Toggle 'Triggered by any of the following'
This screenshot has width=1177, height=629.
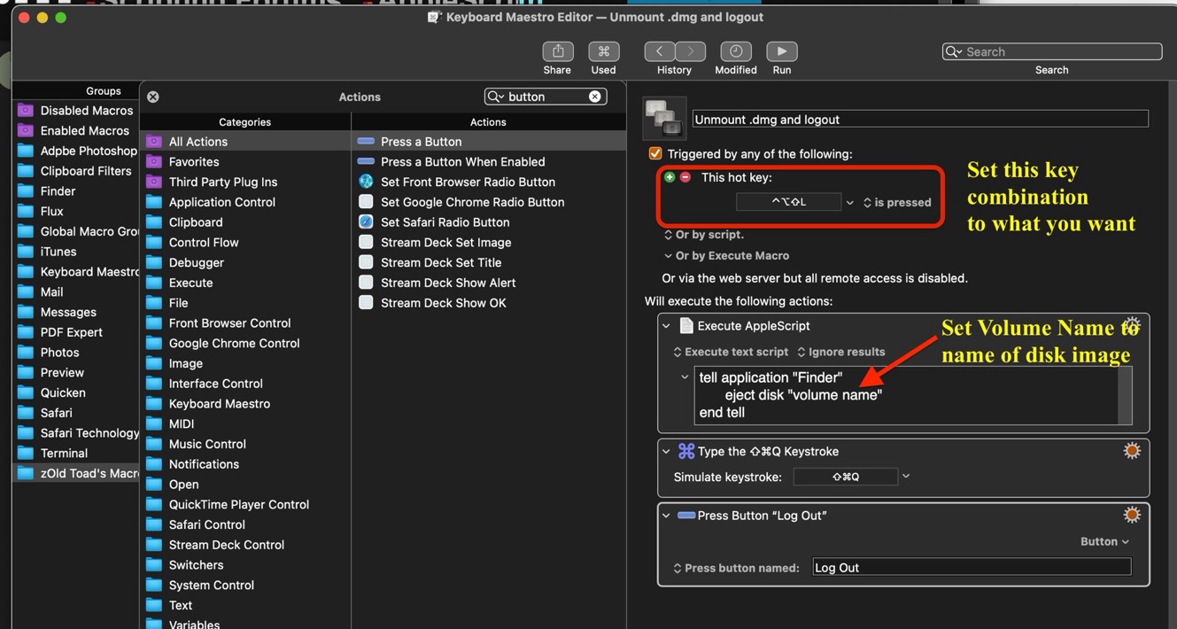(x=655, y=153)
